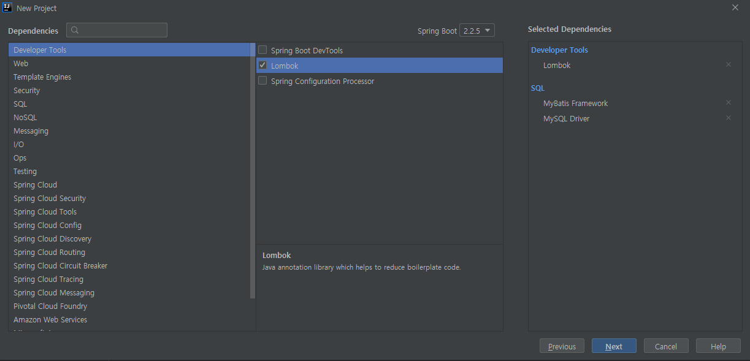This screenshot has height=361, width=750.
Task: Select Spring Cloud Security category
Action: (x=129, y=198)
